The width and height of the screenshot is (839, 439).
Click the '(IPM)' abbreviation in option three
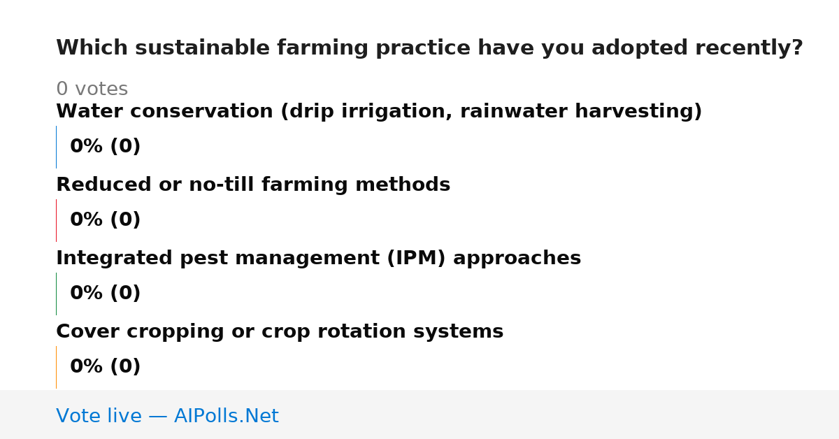pos(416,259)
